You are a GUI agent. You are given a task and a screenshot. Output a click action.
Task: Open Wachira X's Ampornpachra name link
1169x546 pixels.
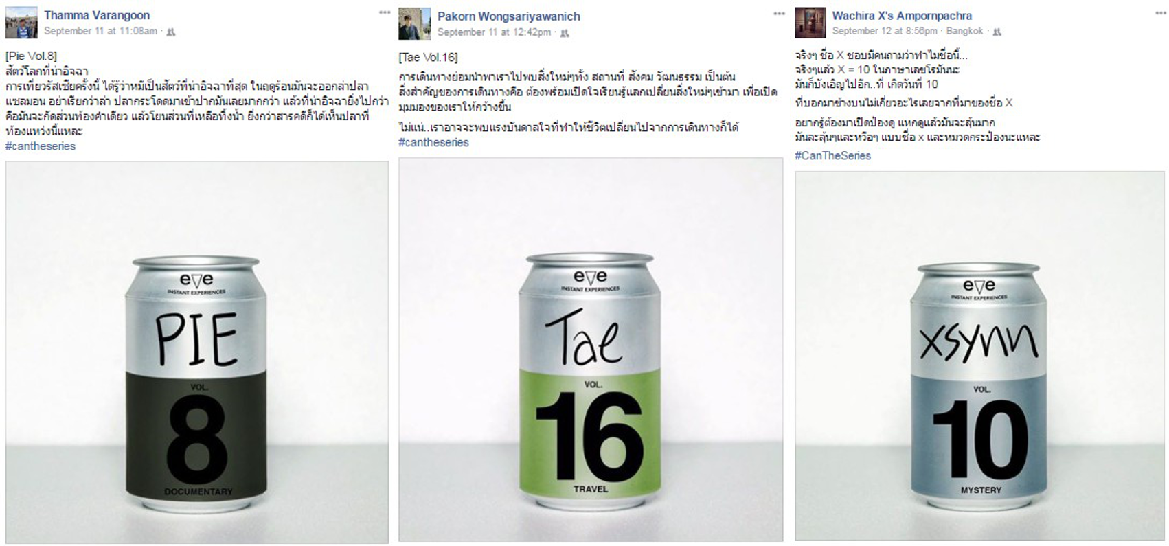[902, 15]
